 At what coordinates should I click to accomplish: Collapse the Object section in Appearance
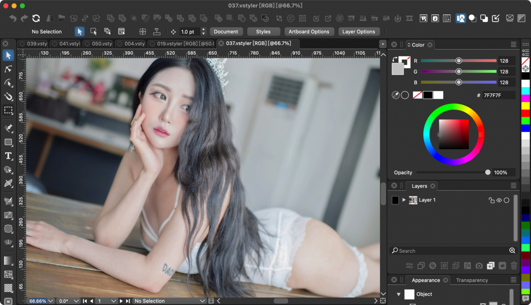(x=398, y=294)
